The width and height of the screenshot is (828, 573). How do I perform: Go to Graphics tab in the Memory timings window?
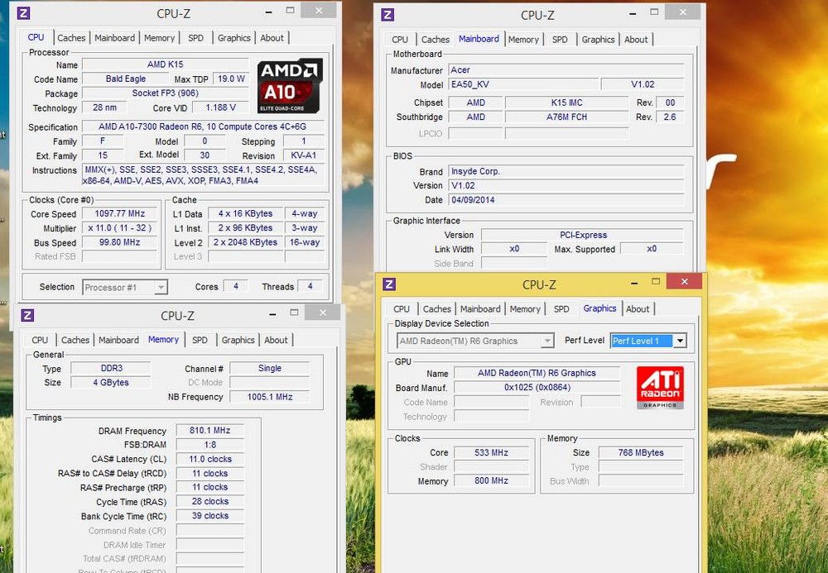(x=238, y=340)
